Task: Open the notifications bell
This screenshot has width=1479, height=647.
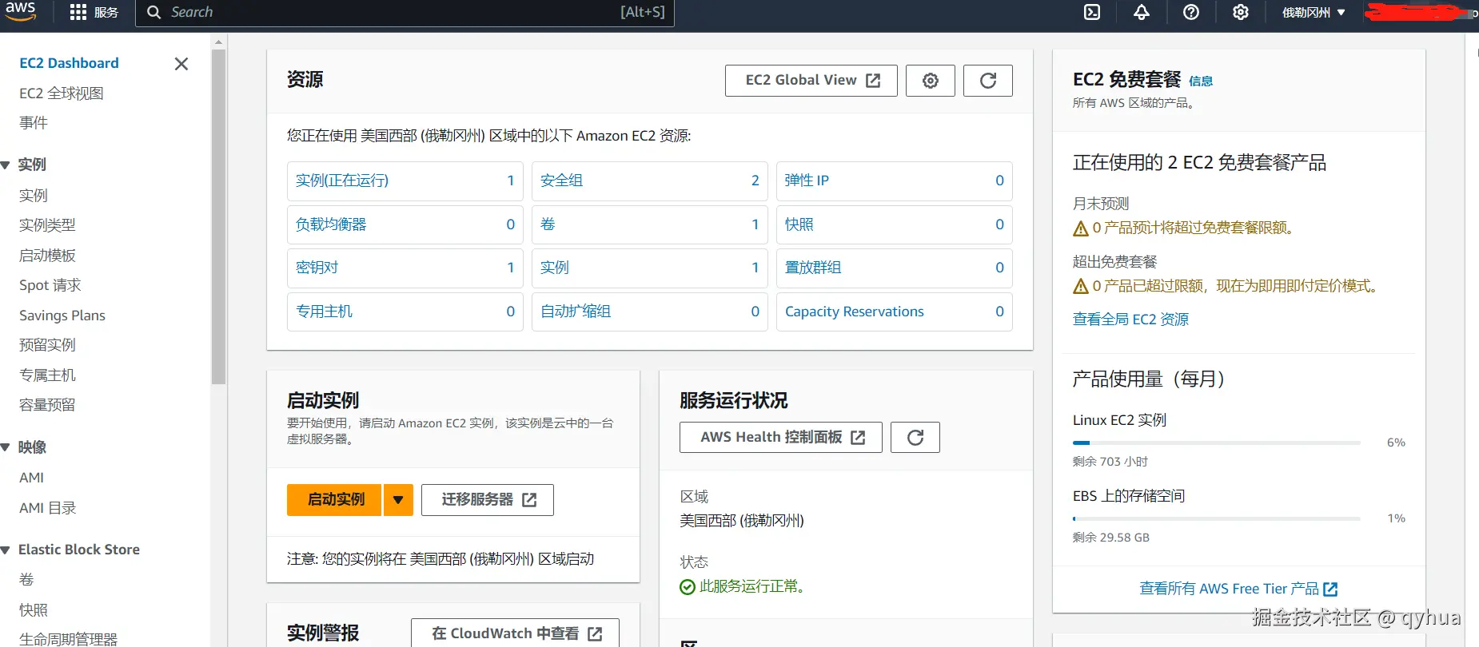Action: [x=1142, y=12]
